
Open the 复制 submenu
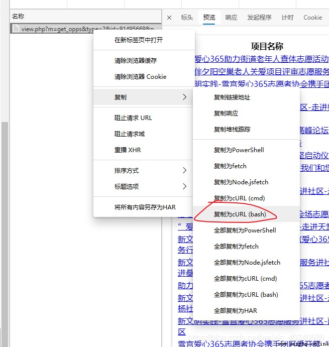pos(143,97)
